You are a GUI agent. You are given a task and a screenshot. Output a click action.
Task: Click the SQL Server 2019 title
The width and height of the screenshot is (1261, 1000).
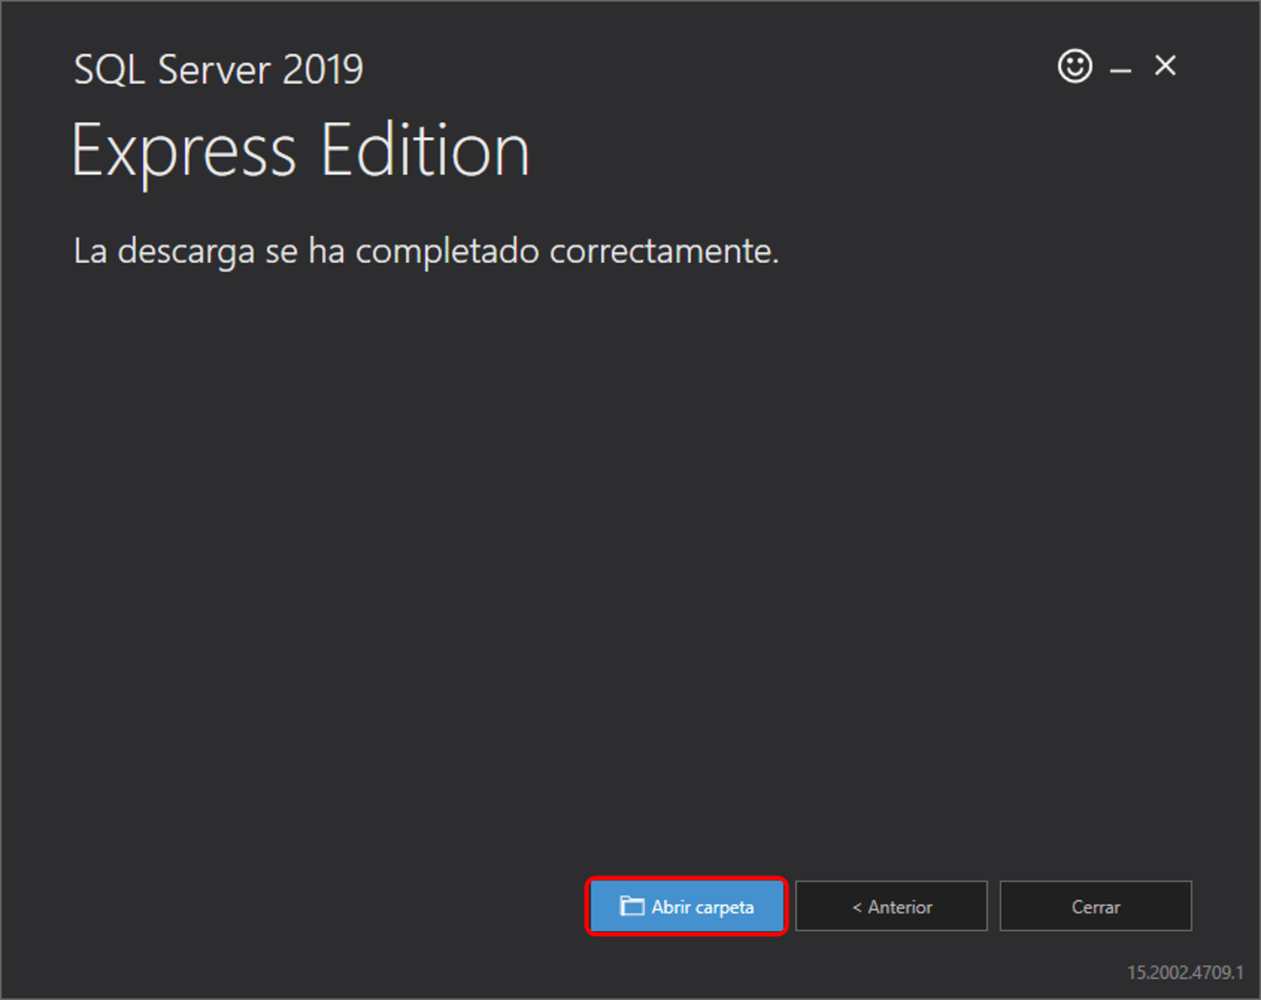219,69
